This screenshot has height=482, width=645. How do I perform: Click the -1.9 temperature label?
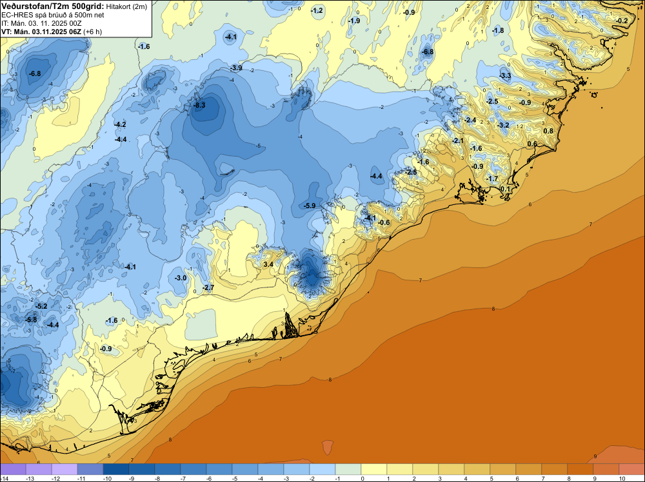pos(353,21)
